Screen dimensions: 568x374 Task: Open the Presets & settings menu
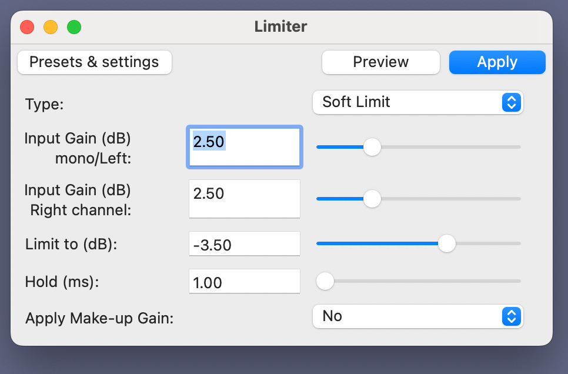click(x=95, y=62)
